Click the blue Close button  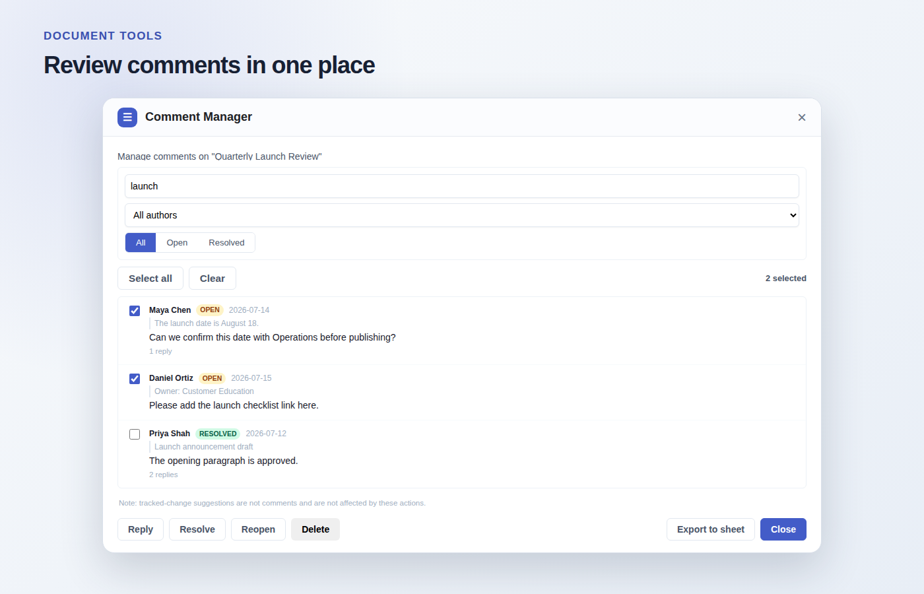tap(783, 529)
